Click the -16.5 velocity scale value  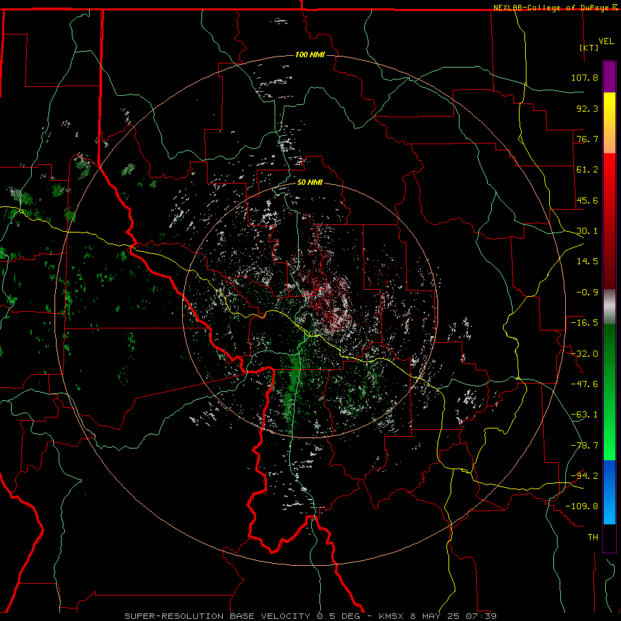[584, 323]
